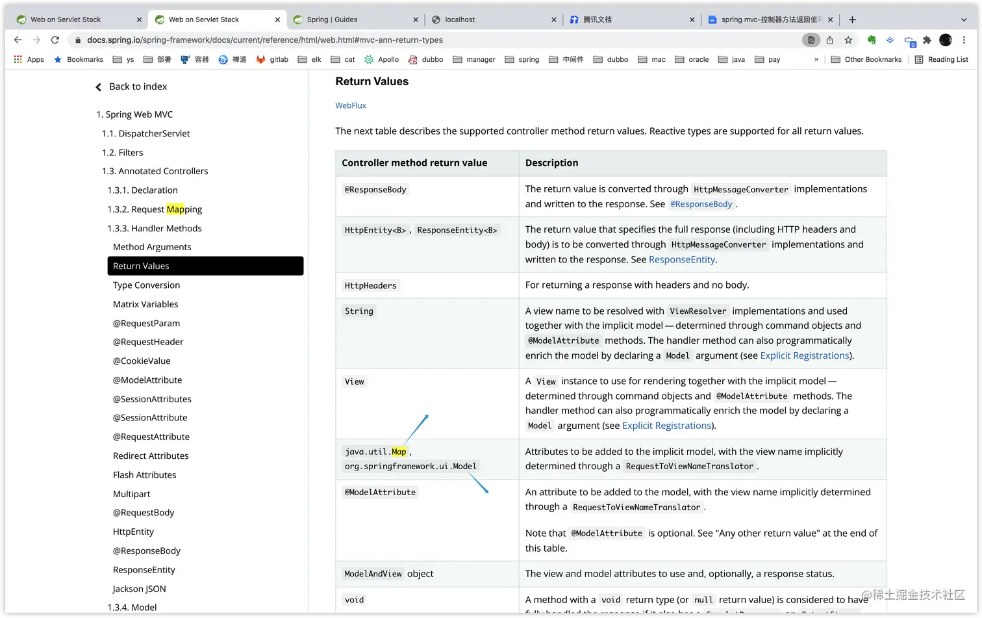
Task: Open Explicit Registrations link in View row
Action: [666, 426]
